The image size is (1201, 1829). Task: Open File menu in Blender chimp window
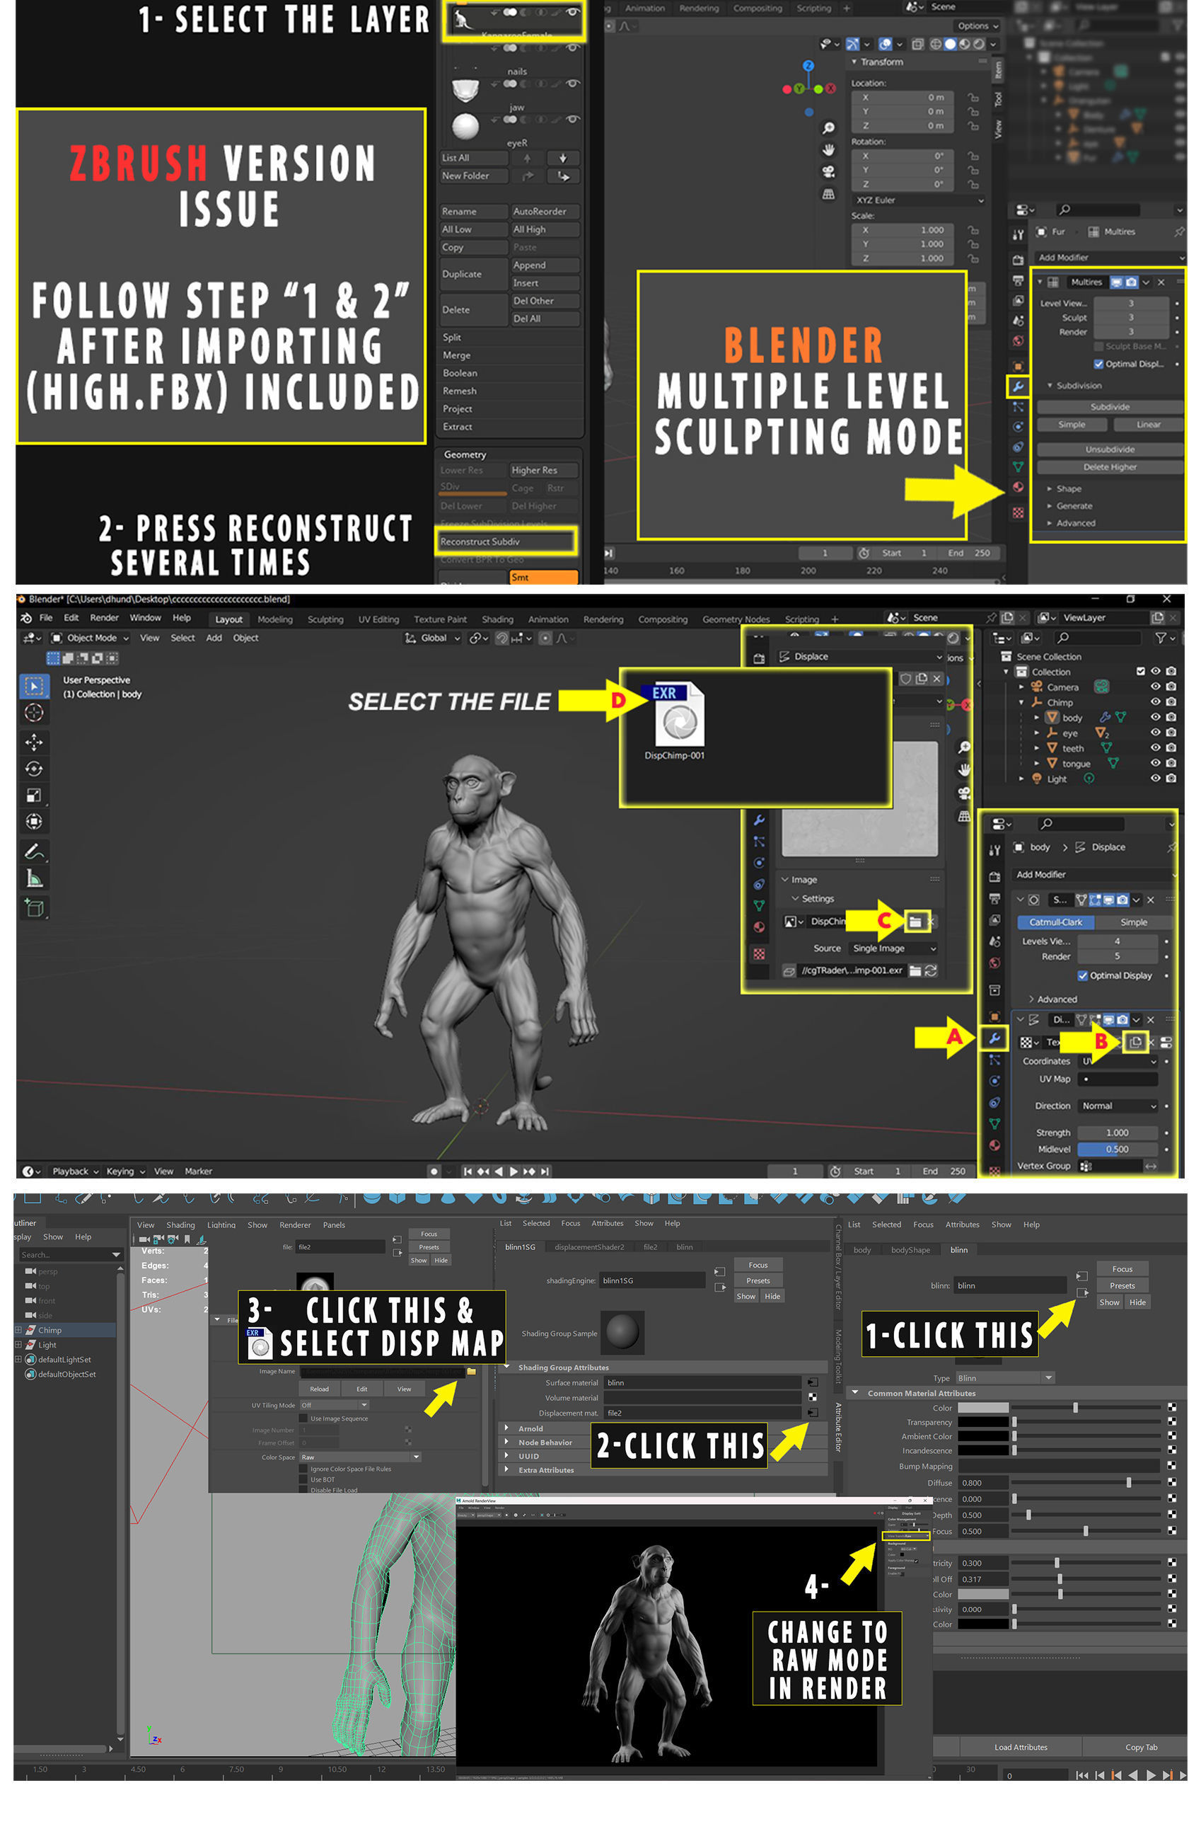(x=46, y=618)
